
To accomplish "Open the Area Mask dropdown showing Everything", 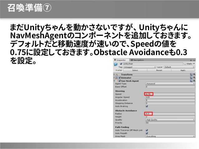I will click(x=170, y=136).
